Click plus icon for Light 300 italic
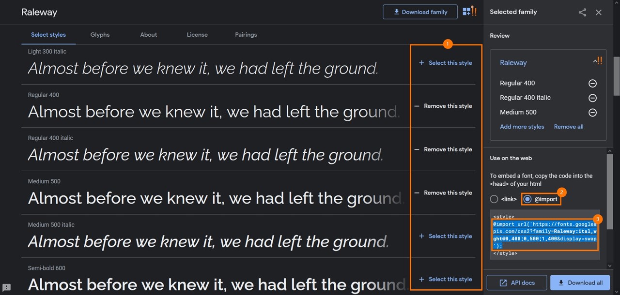This screenshot has width=620, height=295. coord(421,63)
